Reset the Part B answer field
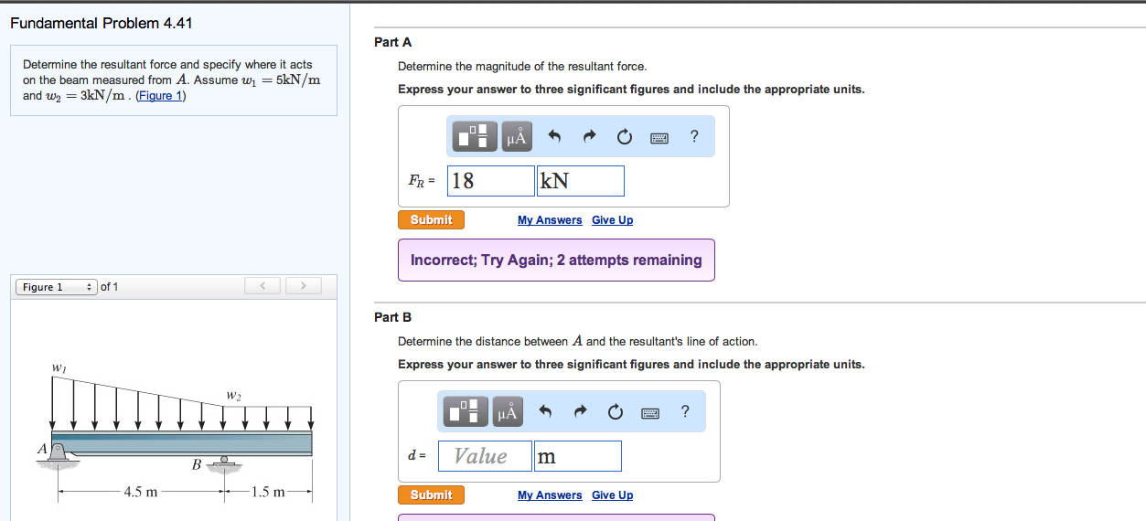This screenshot has height=521, width=1146. click(x=615, y=412)
